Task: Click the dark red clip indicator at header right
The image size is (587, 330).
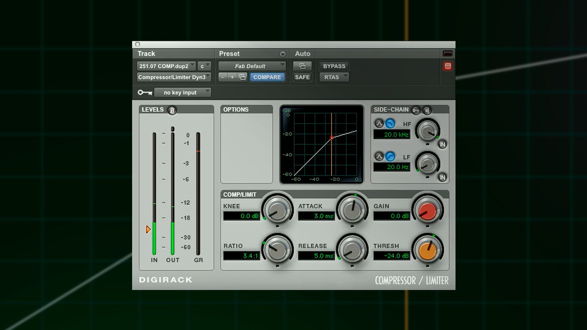Action: point(448,54)
